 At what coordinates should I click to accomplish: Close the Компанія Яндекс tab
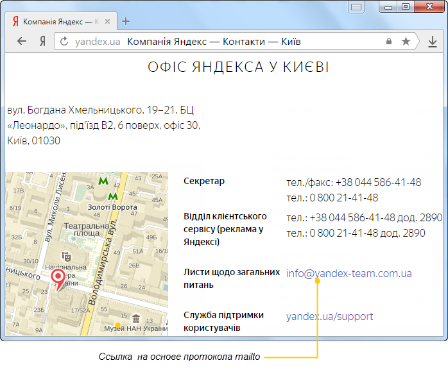point(107,21)
